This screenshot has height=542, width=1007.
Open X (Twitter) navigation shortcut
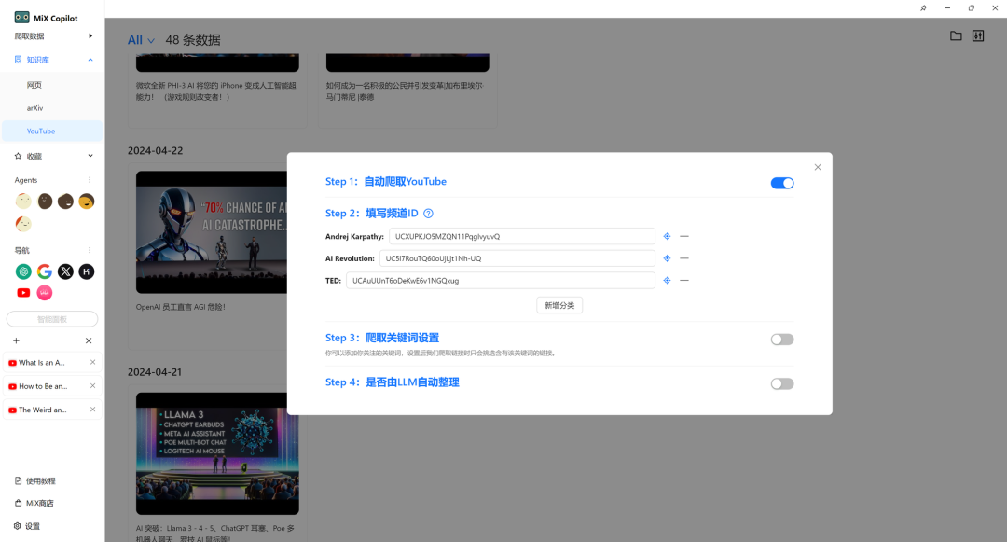coord(65,271)
